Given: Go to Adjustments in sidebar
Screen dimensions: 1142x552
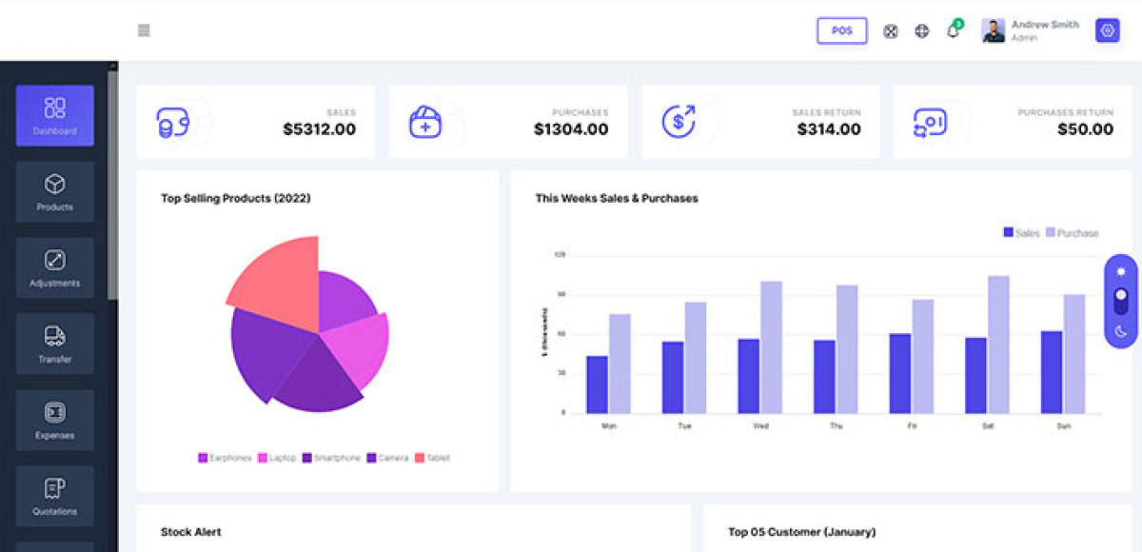Looking at the screenshot, I should coord(55,267).
